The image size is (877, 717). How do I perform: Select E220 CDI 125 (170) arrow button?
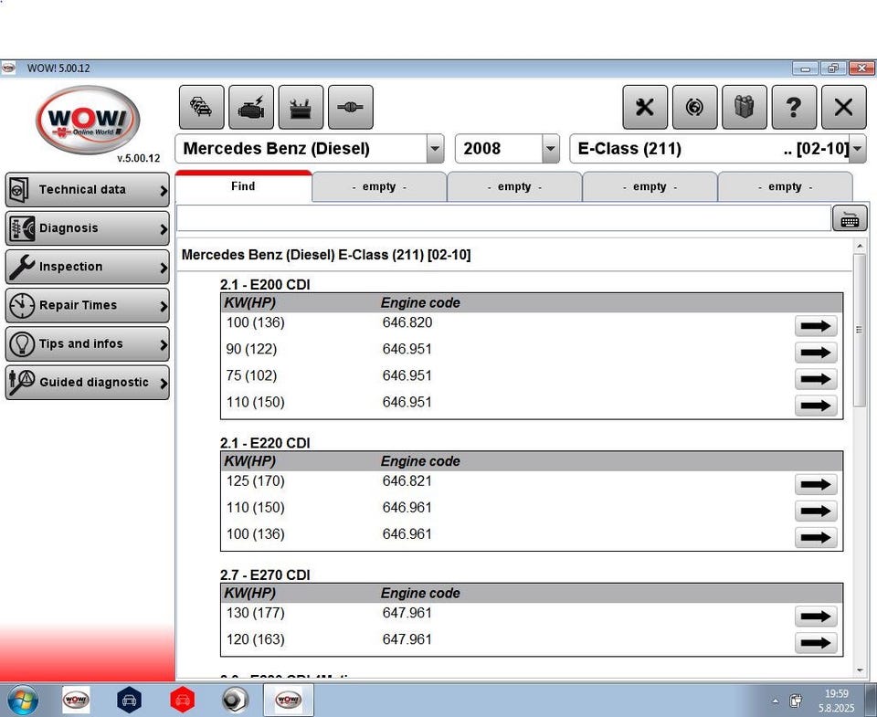[x=816, y=484]
